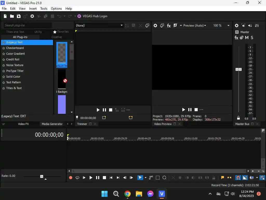Click Master automation settings icon

(242, 37)
